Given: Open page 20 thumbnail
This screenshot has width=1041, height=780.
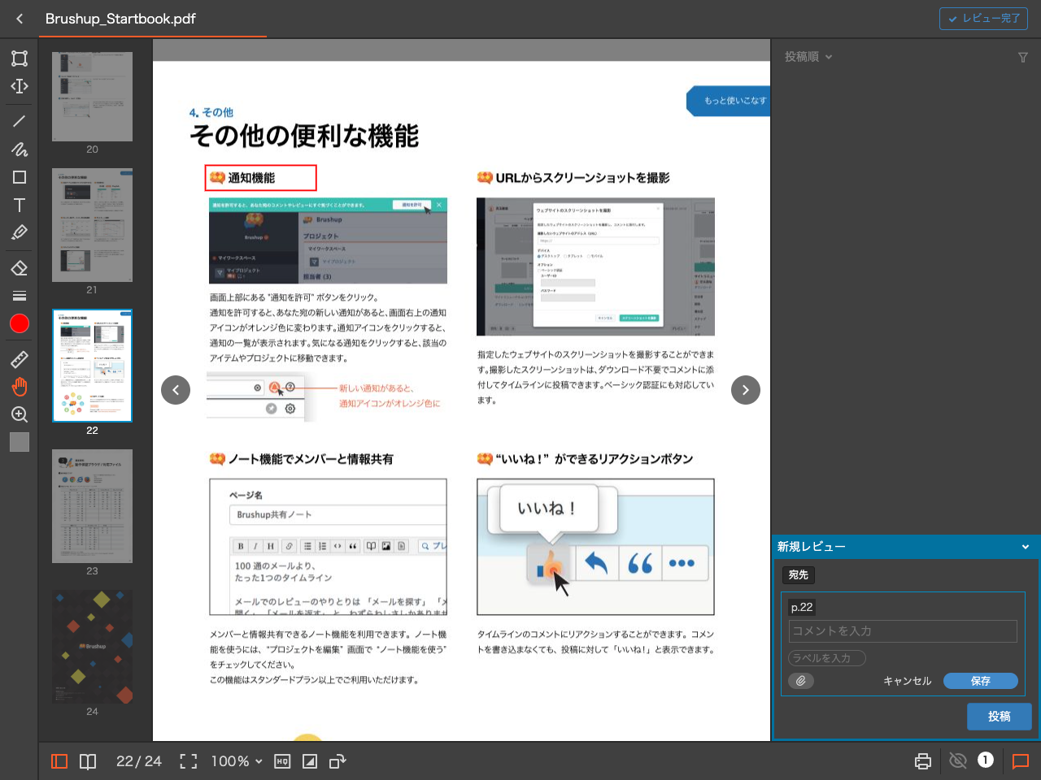Looking at the screenshot, I should pos(92,97).
